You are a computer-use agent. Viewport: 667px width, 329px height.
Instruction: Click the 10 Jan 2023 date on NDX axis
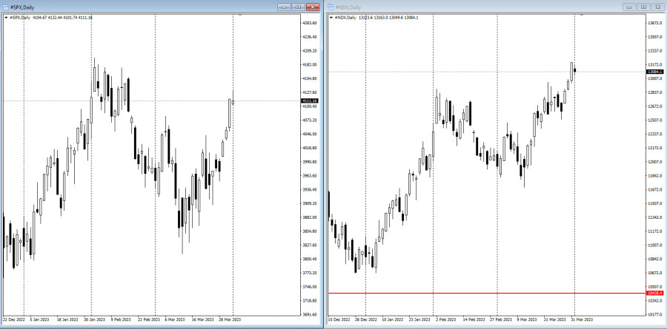[x=393, y=319]
